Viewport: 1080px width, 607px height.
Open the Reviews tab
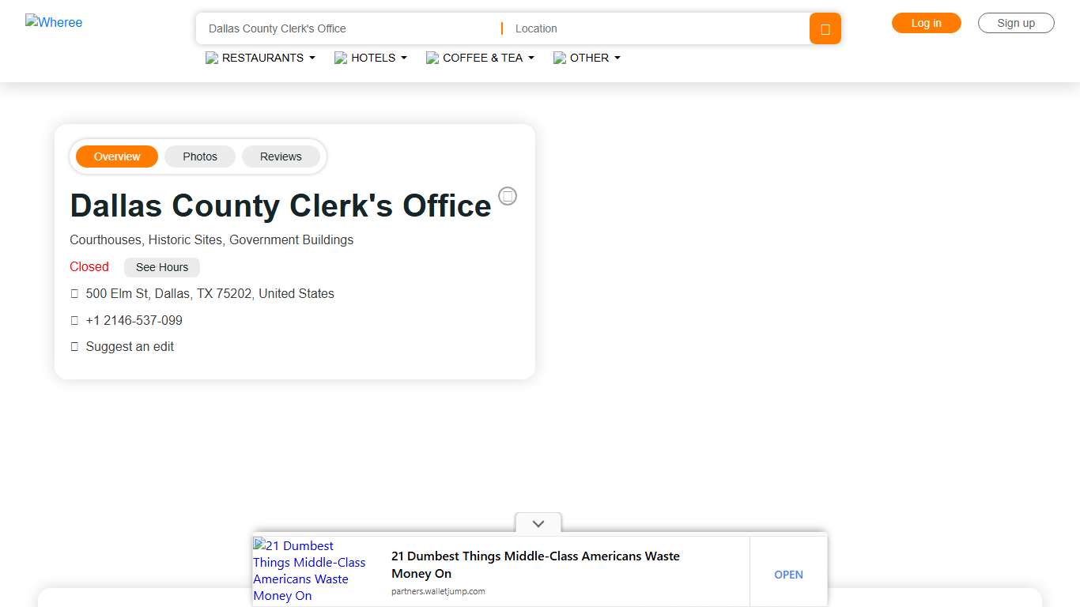281,156
